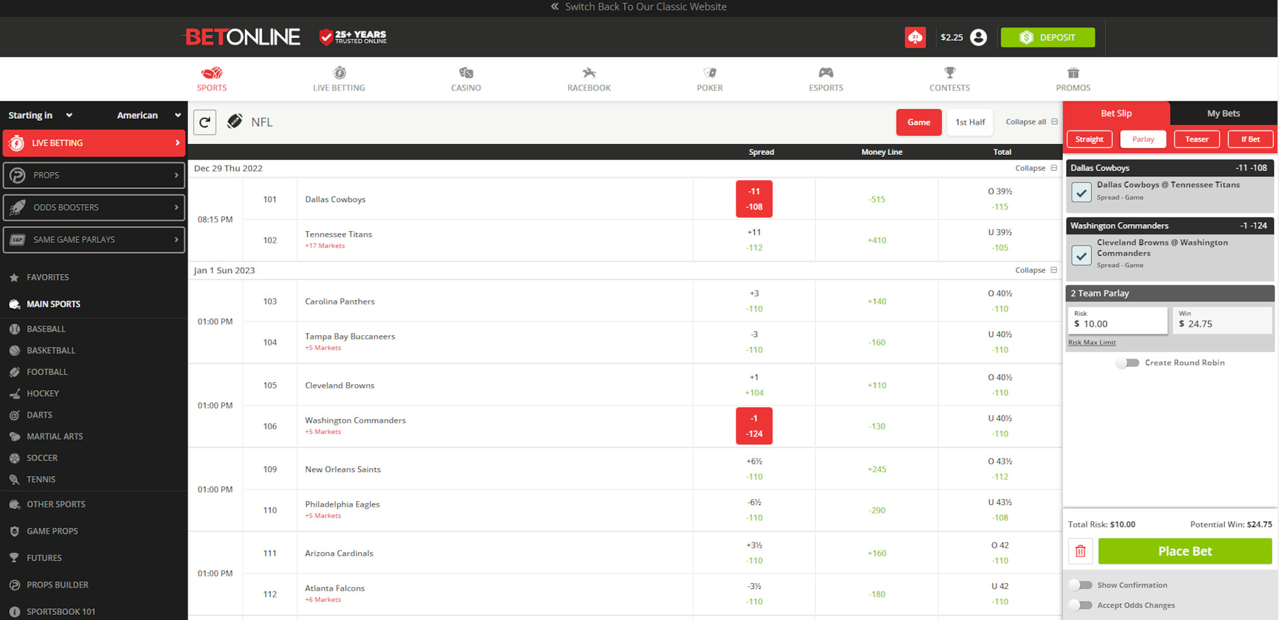Screen dimensions: 1279x620
Task: Open the user account avatar icon
Action: [x=979, y=37]
